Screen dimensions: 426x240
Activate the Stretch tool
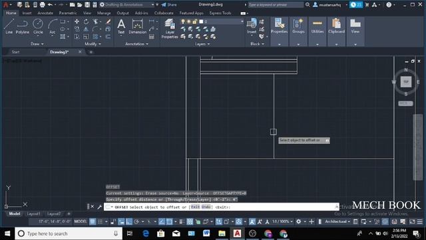(x=77, y=37)
